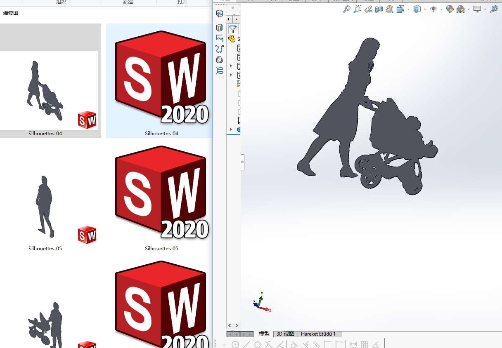Activate the Section View tool
The image size is (502, 348).
[x=379, y=9]
